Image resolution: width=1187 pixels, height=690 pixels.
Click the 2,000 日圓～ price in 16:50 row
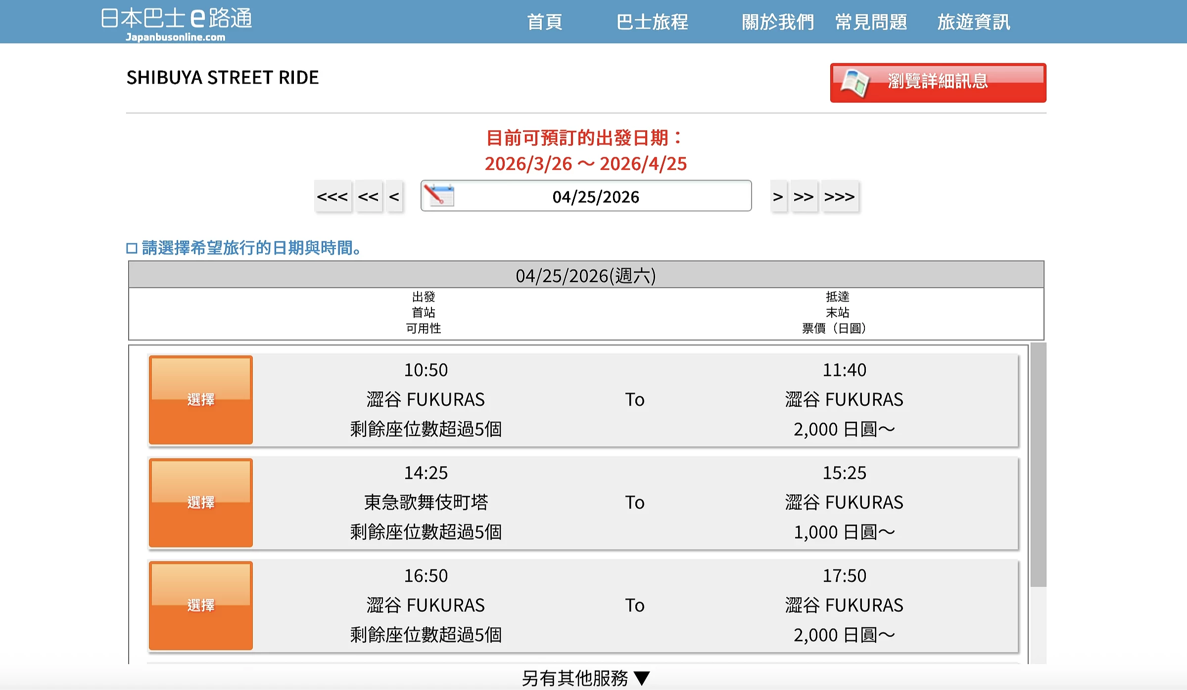[844, 635]
